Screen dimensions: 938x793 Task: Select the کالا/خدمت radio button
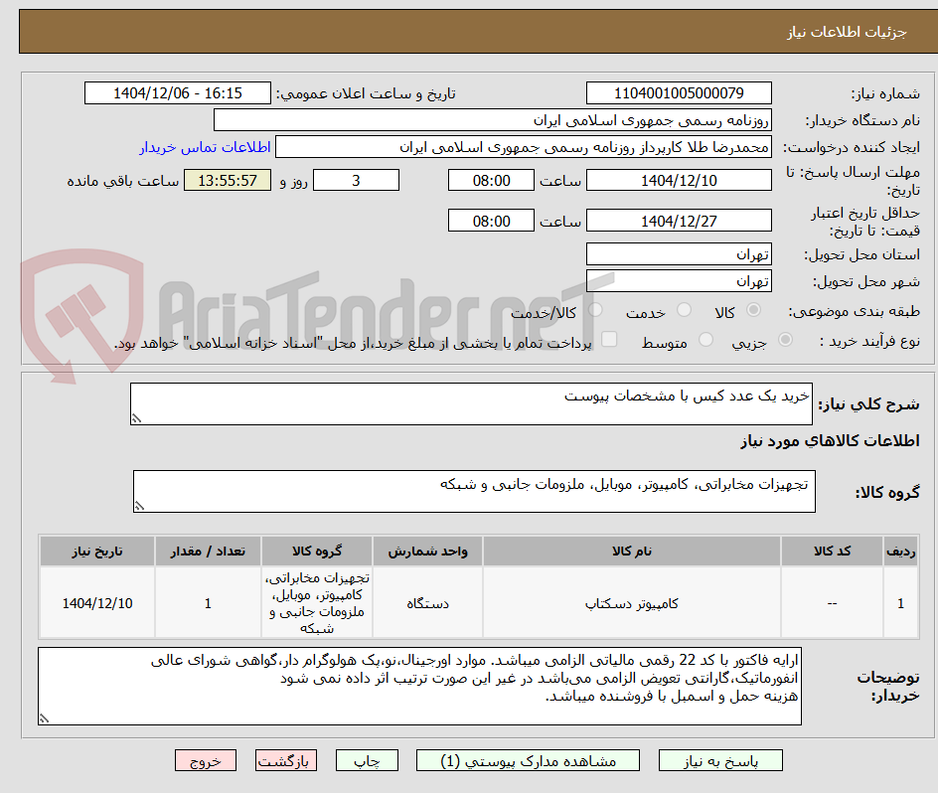pyautogui.click(x=595, y=309)
